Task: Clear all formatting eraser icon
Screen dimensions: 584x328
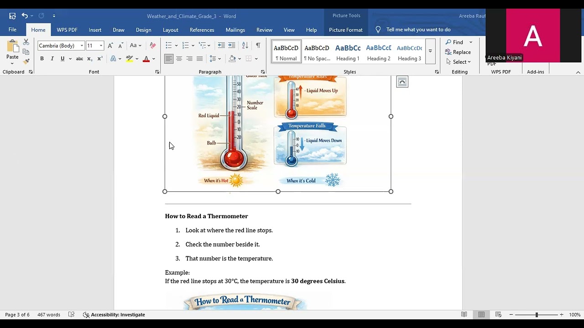Action: pos(153,46)
